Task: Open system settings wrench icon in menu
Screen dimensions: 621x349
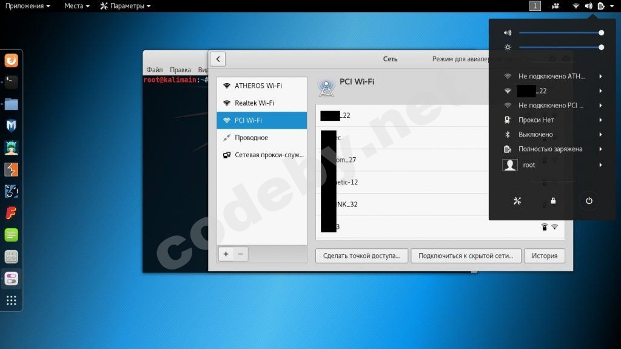Action: tap(517, 201)
